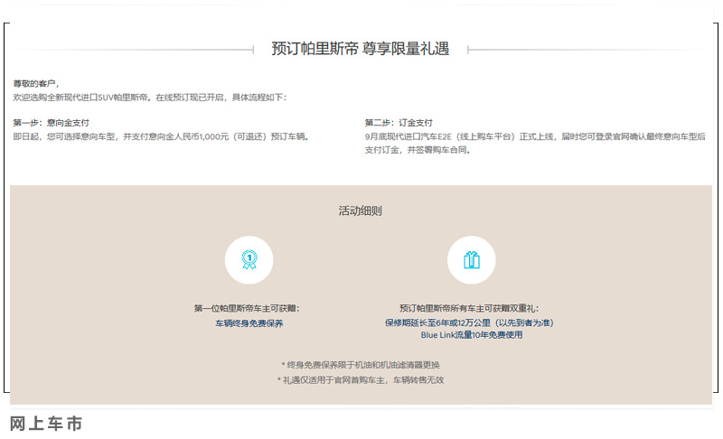Click the text about 意向金人民币1,000元
Screen dimensions: 723x439
click(x=161, y=136)
